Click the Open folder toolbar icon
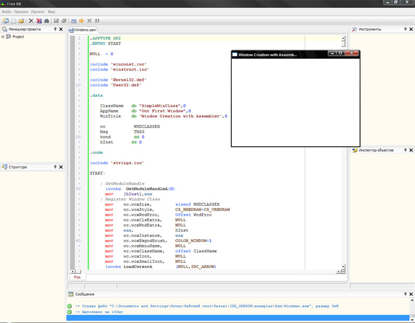Screen dimensions: 415x323 [x=21, y=21]
